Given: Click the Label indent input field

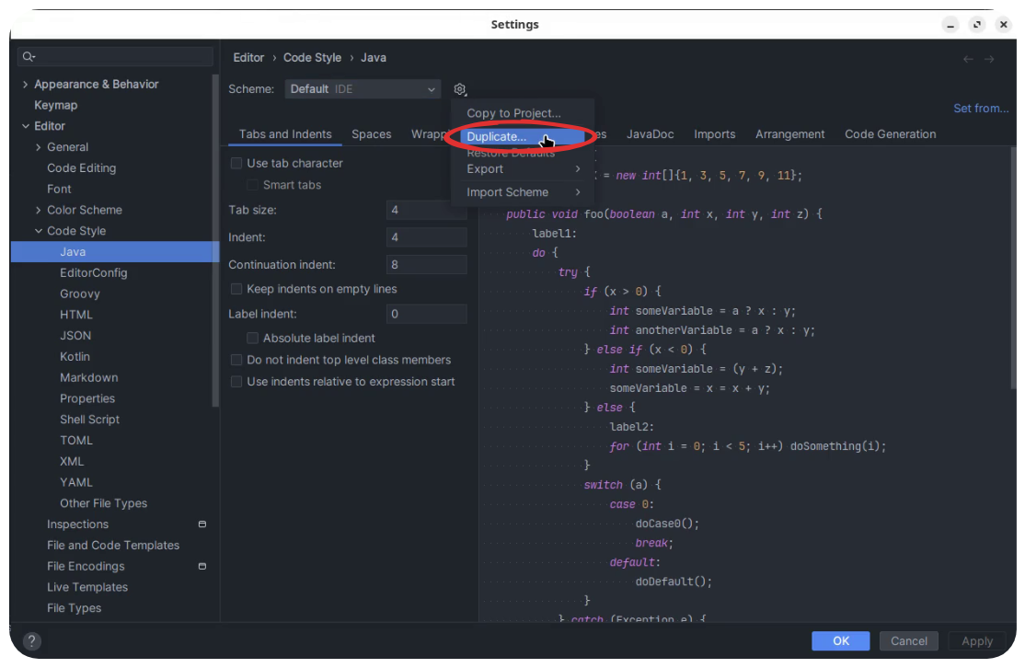Looking at the screenshot, I should (x=426, y=314).
